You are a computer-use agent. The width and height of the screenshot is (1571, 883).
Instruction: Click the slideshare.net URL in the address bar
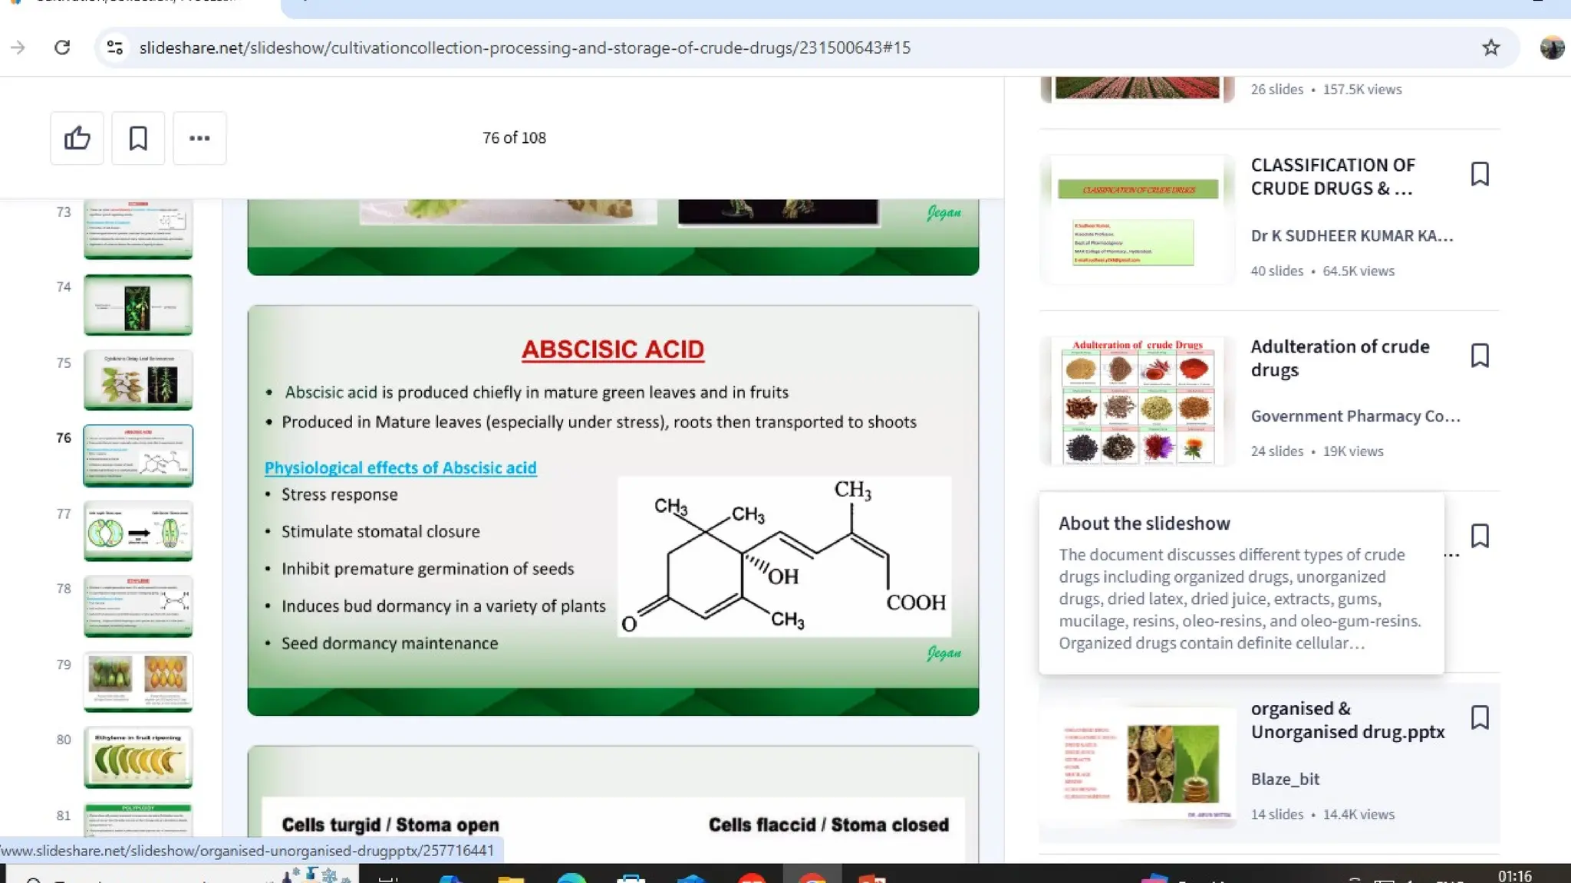(525, 48)
